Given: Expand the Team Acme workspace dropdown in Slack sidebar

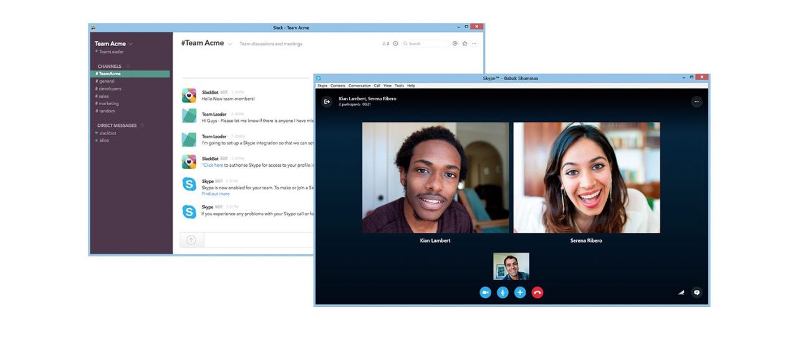Looking at the screenshot, I should point(131,44).
